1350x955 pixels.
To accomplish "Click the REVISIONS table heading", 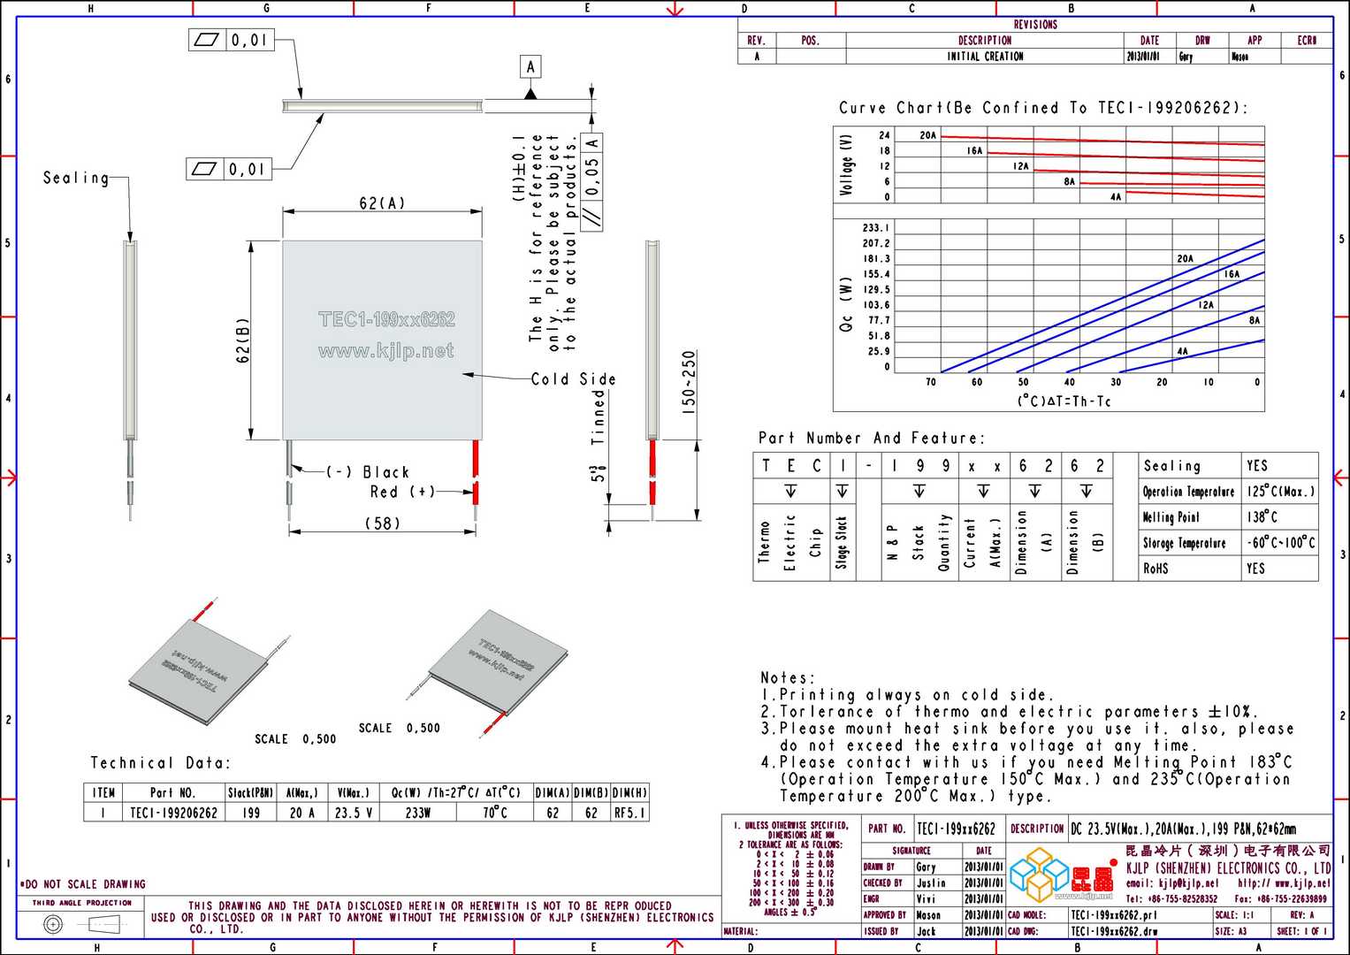I will point(1035,25).
